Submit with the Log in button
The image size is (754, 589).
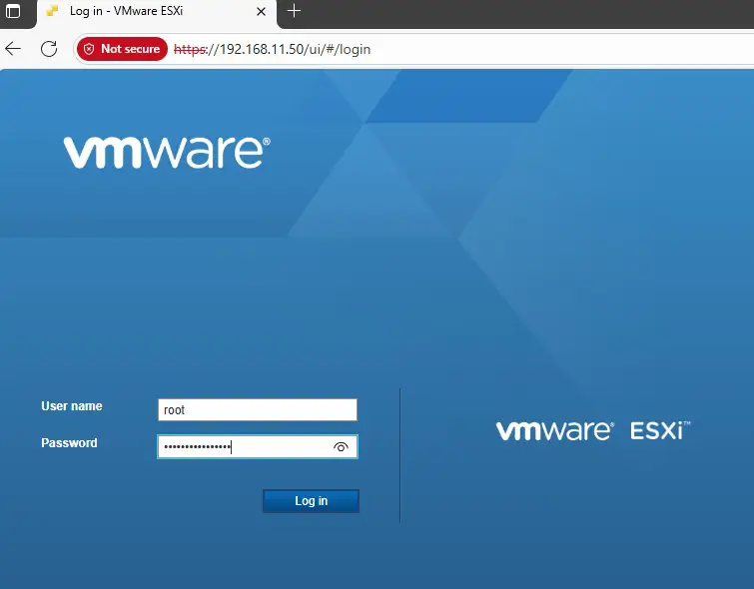coord(312,501)
